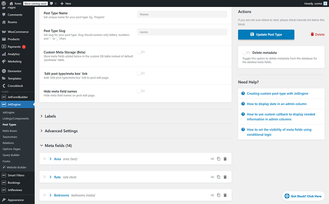Viewport: 329px width, 204px height.
Task: Open JetEngine submenu link
Action: 8,112
